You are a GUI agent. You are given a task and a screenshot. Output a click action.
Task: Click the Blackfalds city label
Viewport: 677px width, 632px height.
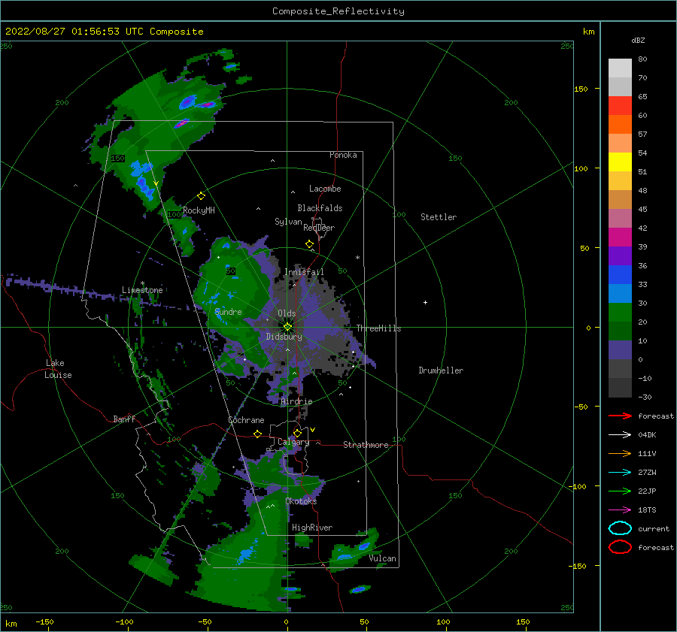(x=320, y=208)
